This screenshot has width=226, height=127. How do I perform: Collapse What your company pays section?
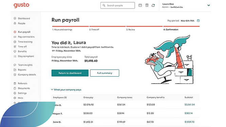[x=66, y=90]
